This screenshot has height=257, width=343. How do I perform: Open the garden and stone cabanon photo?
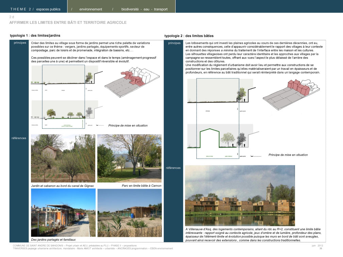click(63, 158)
